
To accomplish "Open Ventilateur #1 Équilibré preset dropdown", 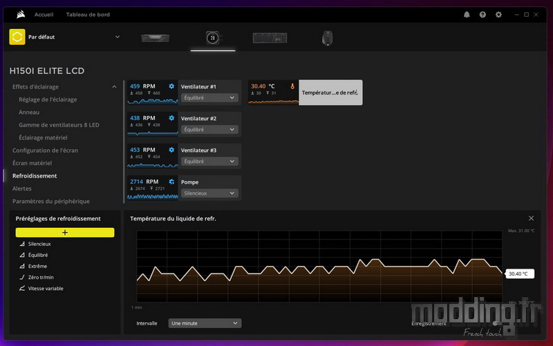I will 209,97.
